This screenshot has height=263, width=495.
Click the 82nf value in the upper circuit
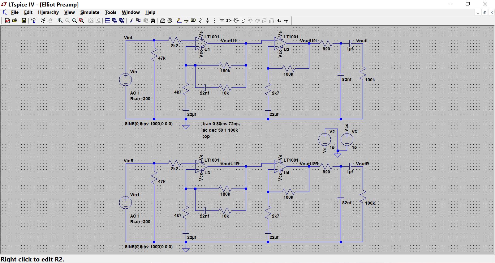point(347,79)
